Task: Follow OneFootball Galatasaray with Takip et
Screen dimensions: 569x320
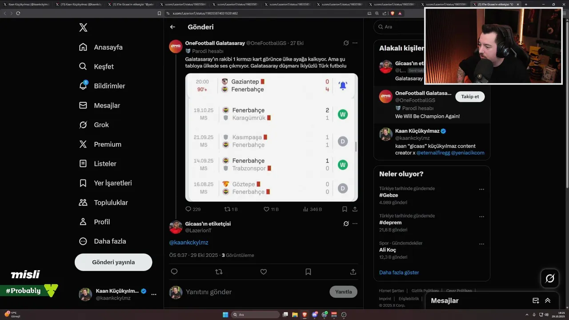Action: pos(470,96)
